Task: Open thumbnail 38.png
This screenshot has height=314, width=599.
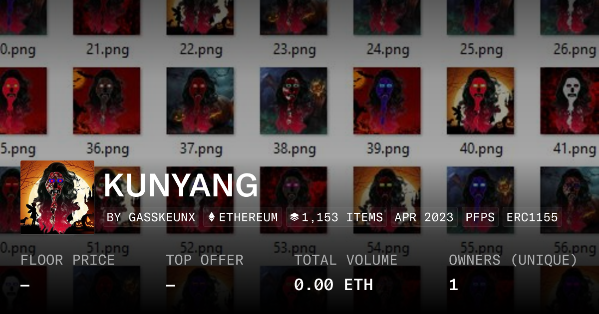Action: (x=294, y=101)
